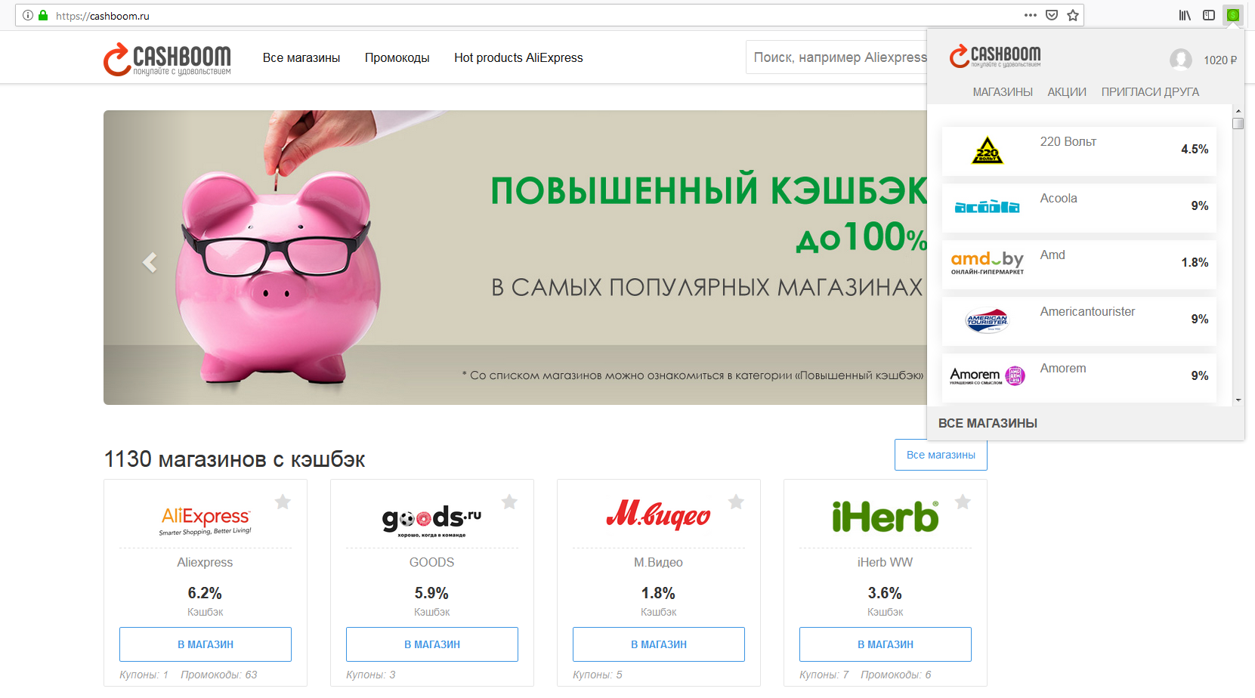Open the Промокоды menu item
The width and height of the screenshot is (1255, 698).
click(x=397, y=57)
